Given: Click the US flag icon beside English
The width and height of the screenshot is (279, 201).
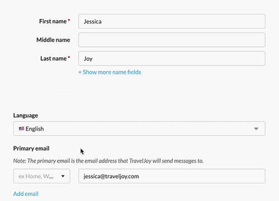Looking at the screenshot, I should [21, 129].
